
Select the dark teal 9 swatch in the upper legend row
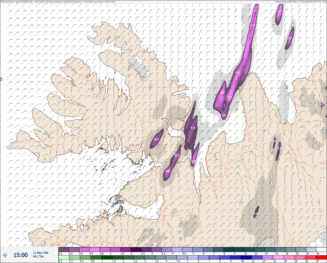[x=239, y=249]
